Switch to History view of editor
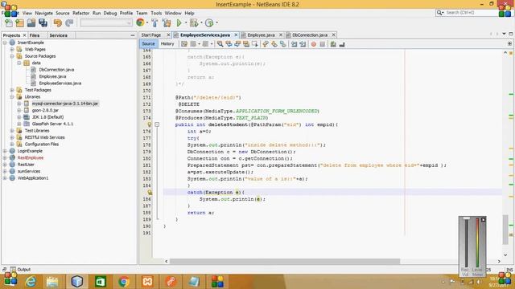The image size is (515, 289). pos(167,43)
